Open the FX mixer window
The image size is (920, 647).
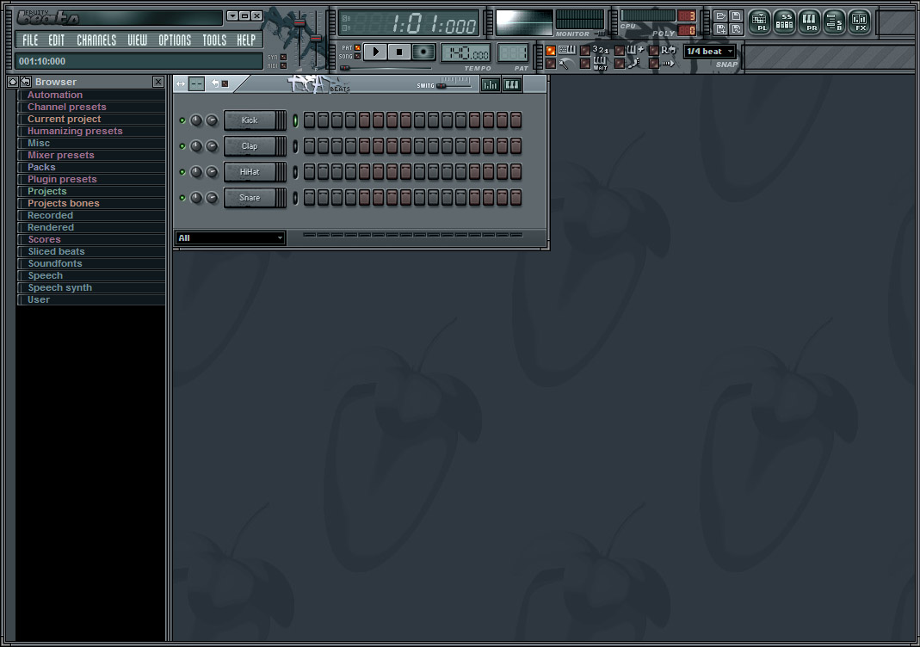(859, 22)
